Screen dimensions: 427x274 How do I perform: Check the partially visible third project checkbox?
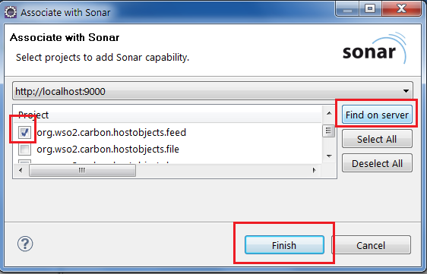(24, 162)
